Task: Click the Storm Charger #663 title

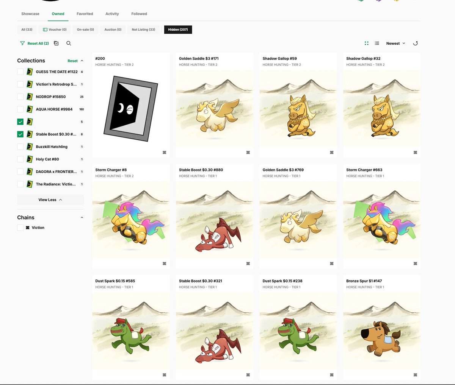Action: pos(364,170)
